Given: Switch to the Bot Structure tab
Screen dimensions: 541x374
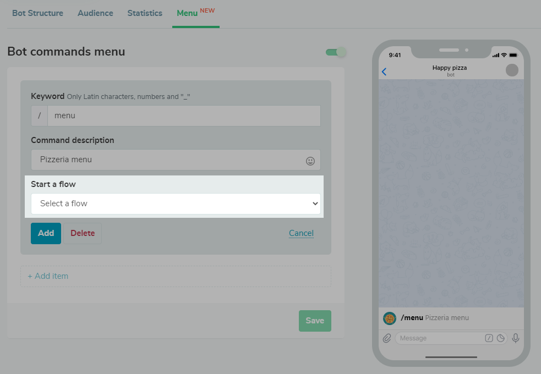Looking at the screenshot, I should (x=37, y=13).
